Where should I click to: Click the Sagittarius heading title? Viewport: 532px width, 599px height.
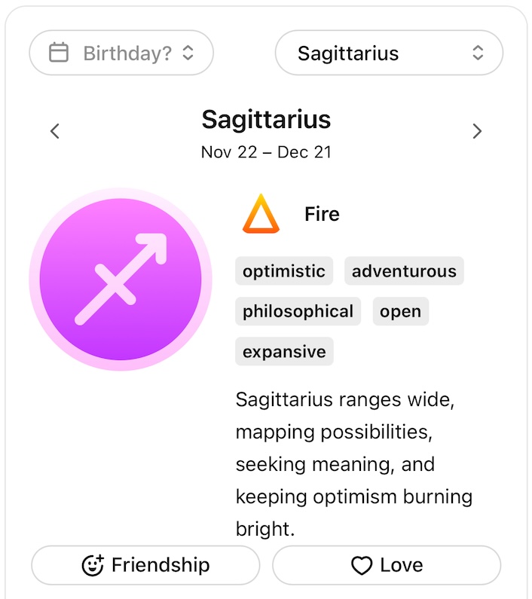pos(266,119)
